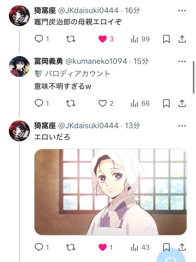The image size is (196, 262).
Task: Open more options for the 13分 tweet
Action: pyautogui.click(x=182, y=126)
